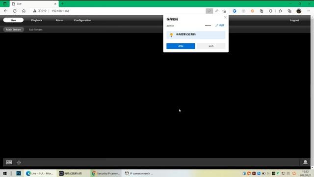
Task: Open the browser collections icon
Action: click(289, 11)
